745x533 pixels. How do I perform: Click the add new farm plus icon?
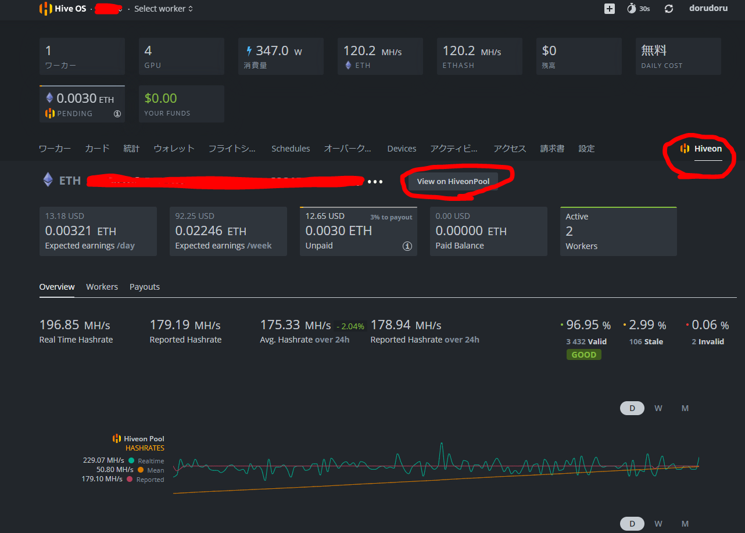(609, 9)
